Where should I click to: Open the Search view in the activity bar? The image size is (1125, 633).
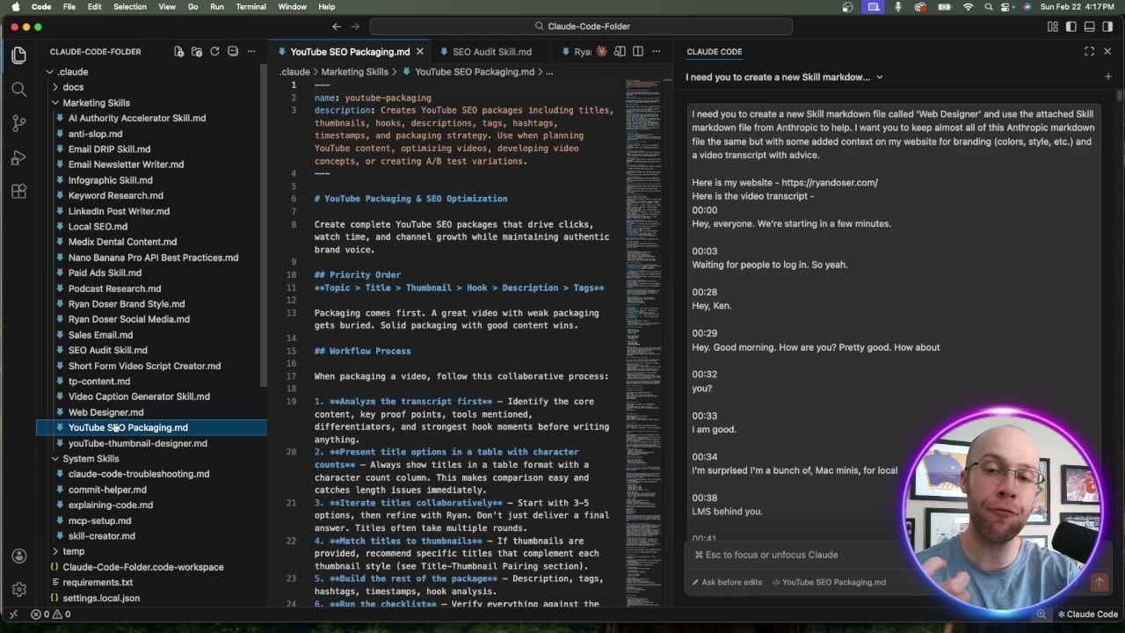pos(18,89)
